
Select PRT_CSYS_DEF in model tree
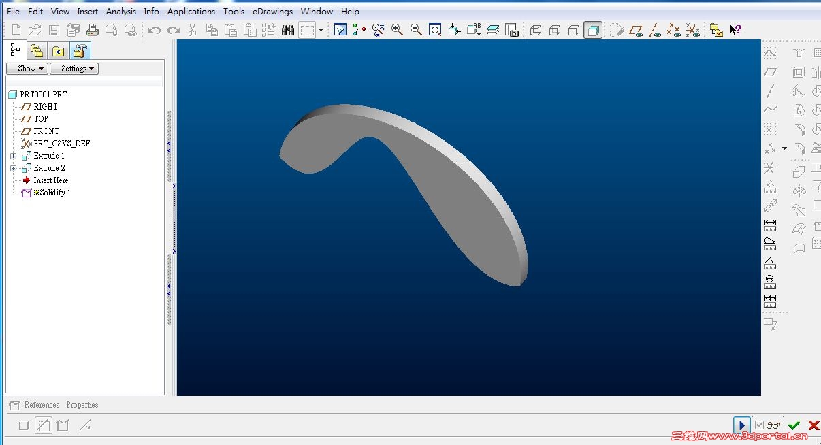coord(61,144)
